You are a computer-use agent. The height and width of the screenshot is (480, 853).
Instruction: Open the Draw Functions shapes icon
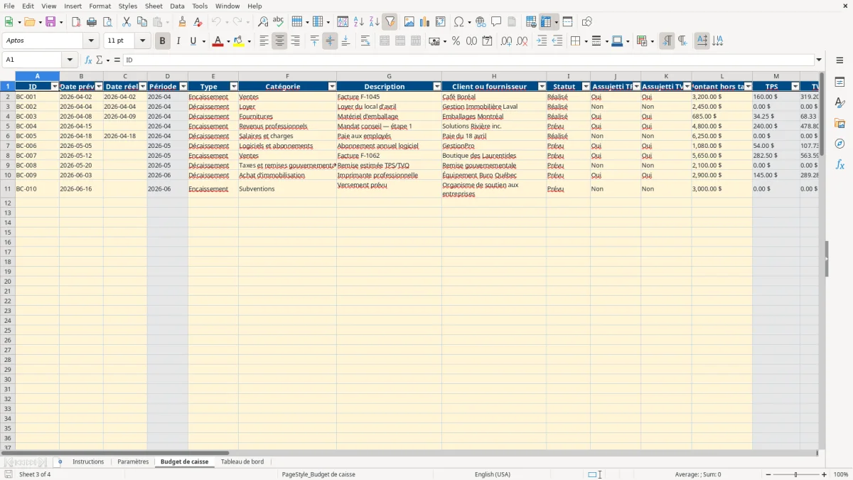(x=587, y=22)
